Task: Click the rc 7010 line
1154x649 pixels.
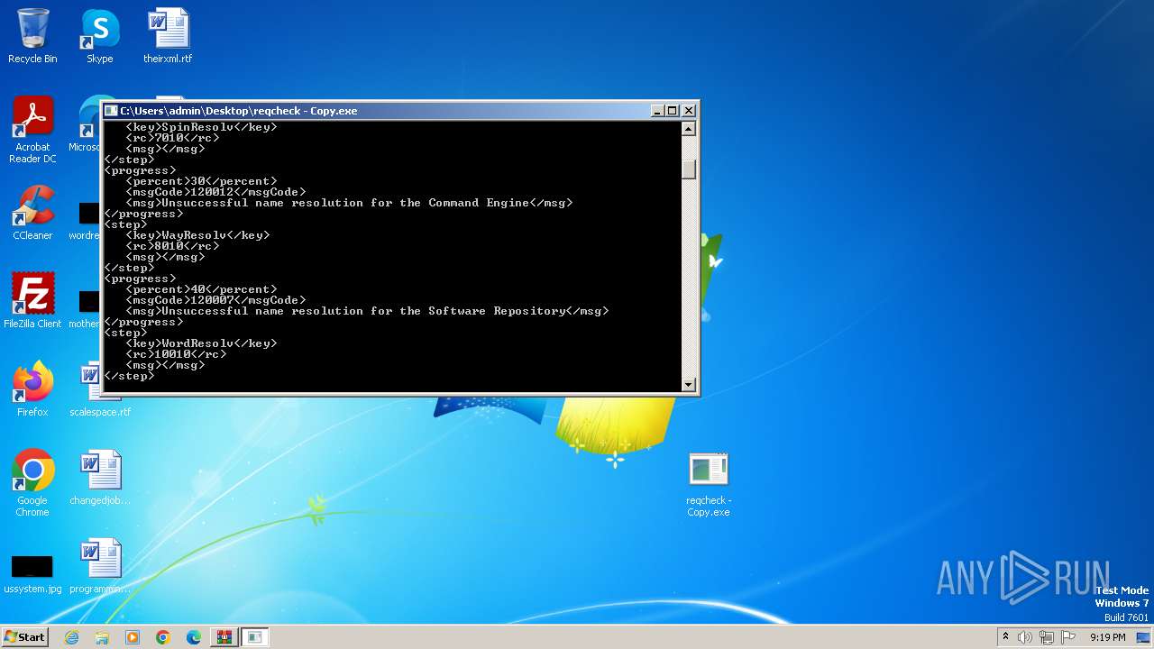Action: coord(172,138)
